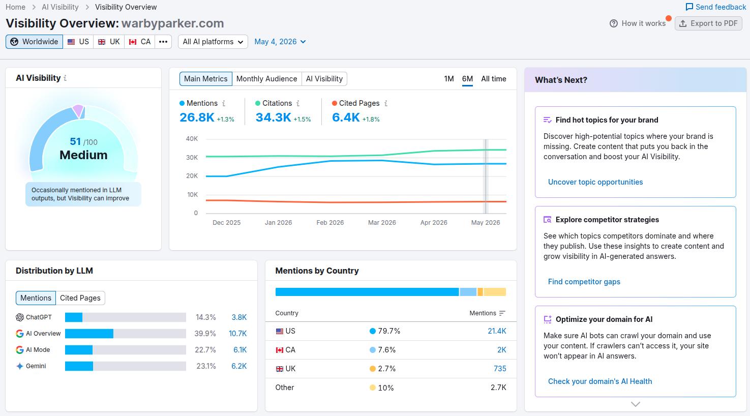The width and height of the screenshot is (750, 416).
Task: Toggle the Mentions series in chart legend
Action: (x=198, y=103)
